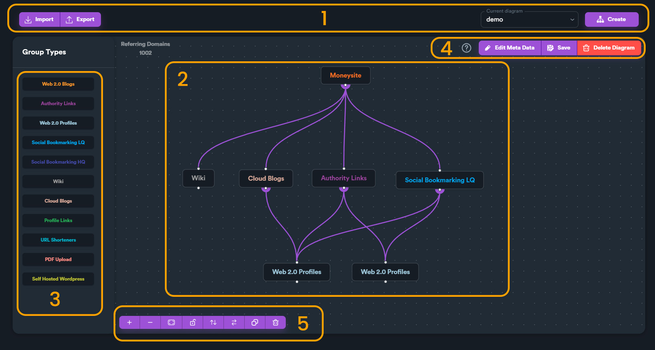Click the vertical layout arrows icon
The width and height of the screenshot is (655, 350).
point(213,322)
